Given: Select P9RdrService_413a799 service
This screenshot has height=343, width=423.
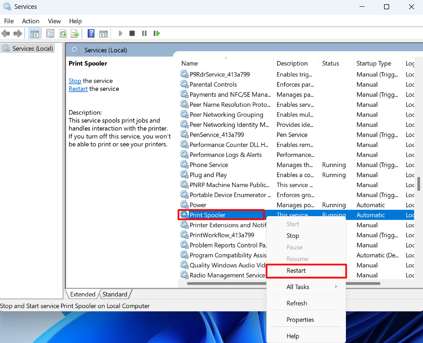Looking at the screenshot, I should pos(220,74).
